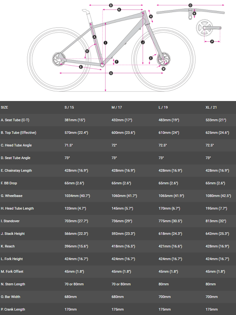236x315 pixels.
Task: Select the N stem length marker
Action: tap(194, 14)
